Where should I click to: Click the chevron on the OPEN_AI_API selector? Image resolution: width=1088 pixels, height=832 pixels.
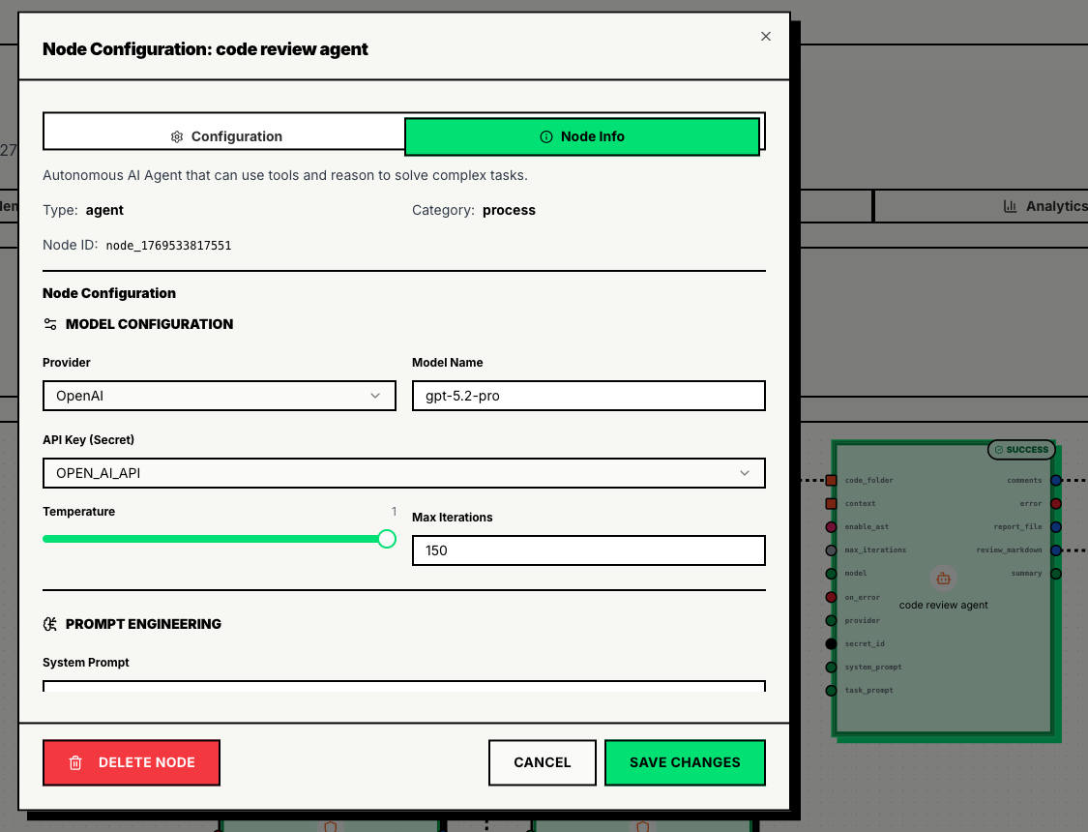point(745,473)
